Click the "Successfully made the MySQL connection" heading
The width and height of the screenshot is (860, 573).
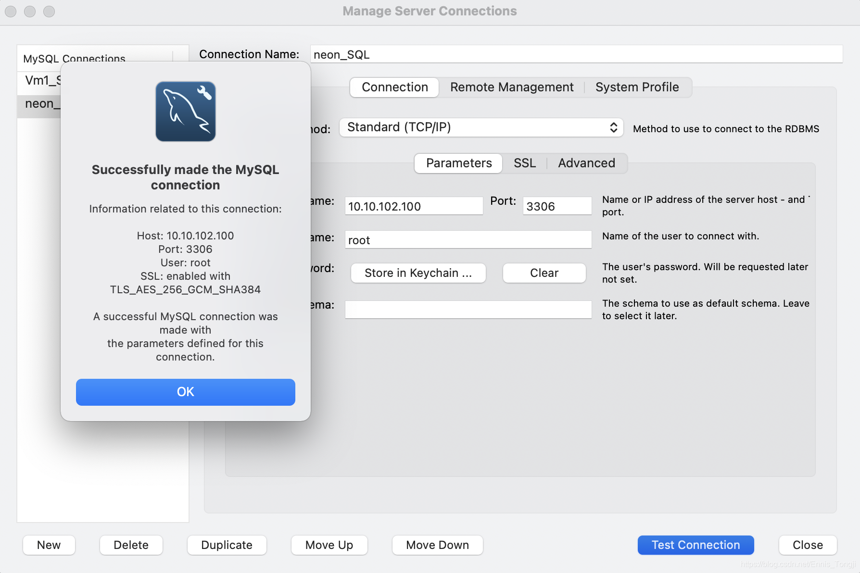(x=185, y=177)
